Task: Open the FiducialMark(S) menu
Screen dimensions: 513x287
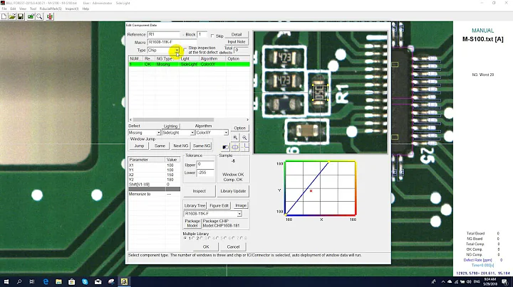Action: tap(51, 9)
